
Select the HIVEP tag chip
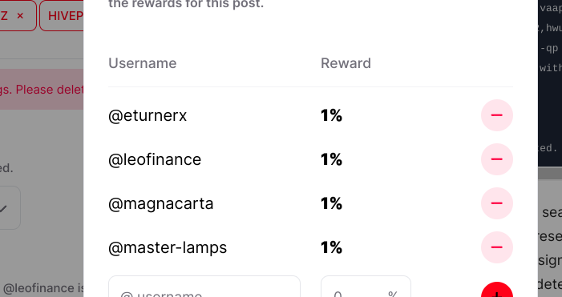tap(62, 16)
